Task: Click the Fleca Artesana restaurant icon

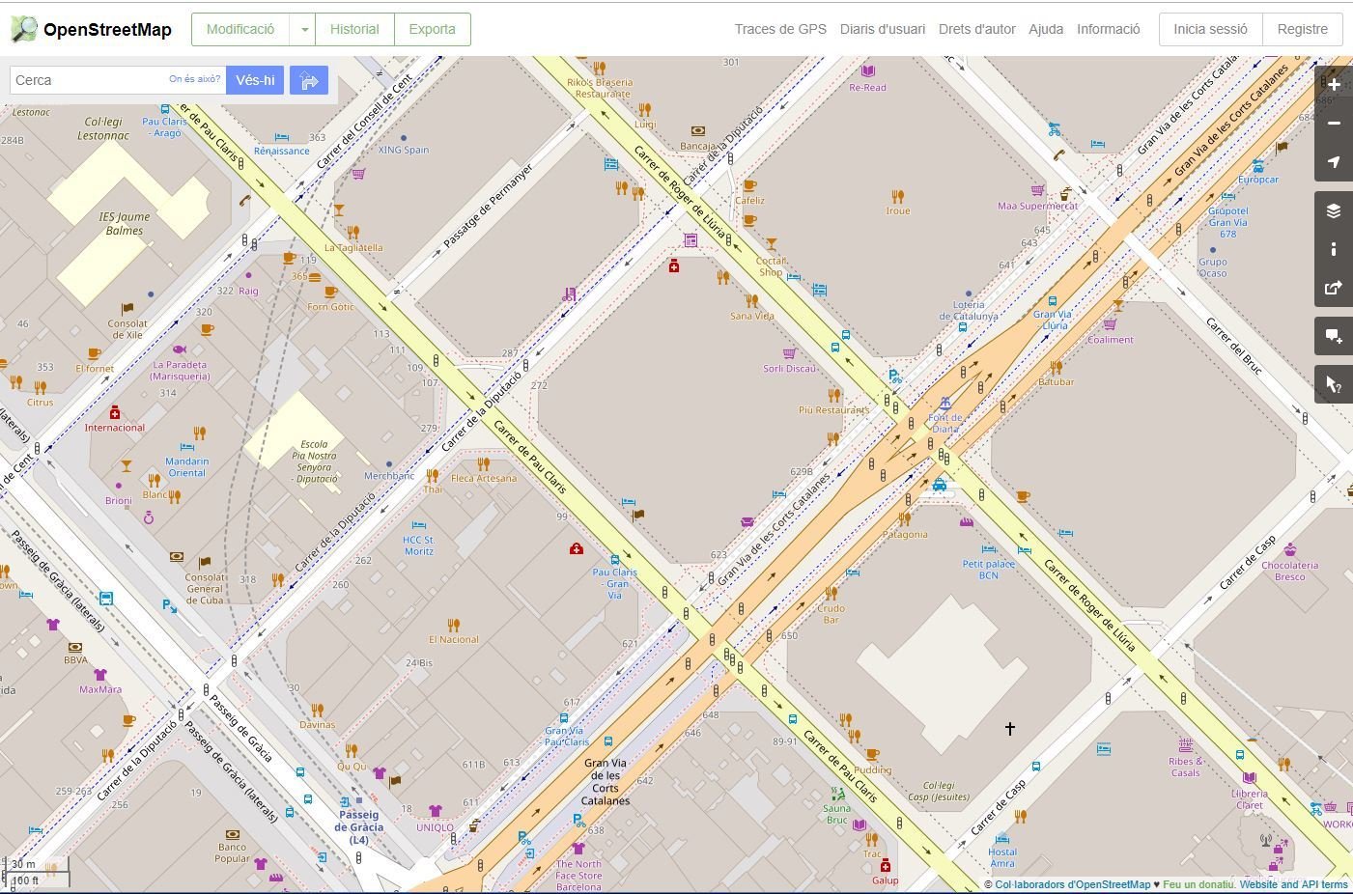Action: (483, 463)
